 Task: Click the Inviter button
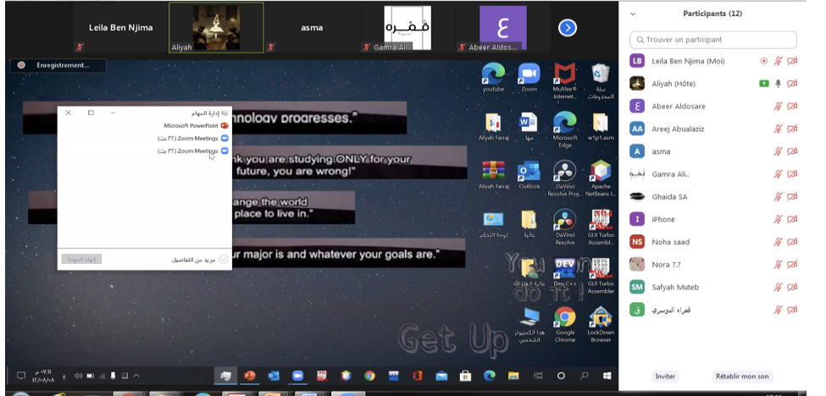coord(665,377)
